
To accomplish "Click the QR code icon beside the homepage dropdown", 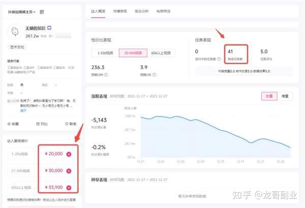I will [x=42, y=12].
